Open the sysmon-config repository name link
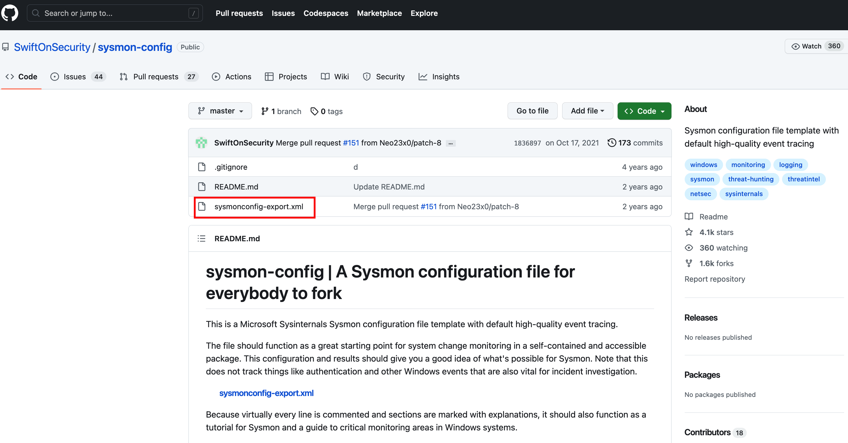 135,47
